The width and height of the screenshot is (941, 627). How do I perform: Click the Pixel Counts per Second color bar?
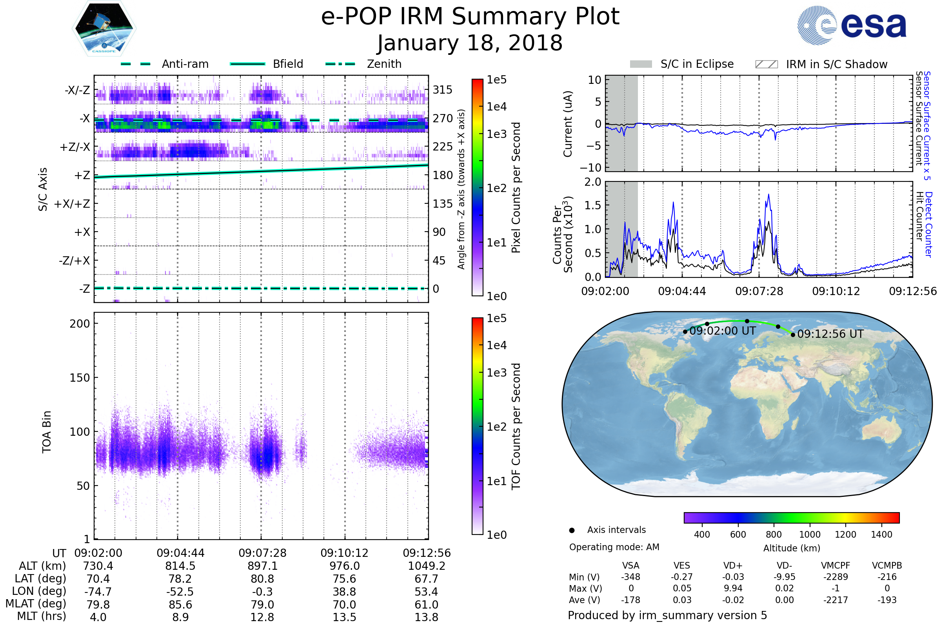tap(477, 187)
